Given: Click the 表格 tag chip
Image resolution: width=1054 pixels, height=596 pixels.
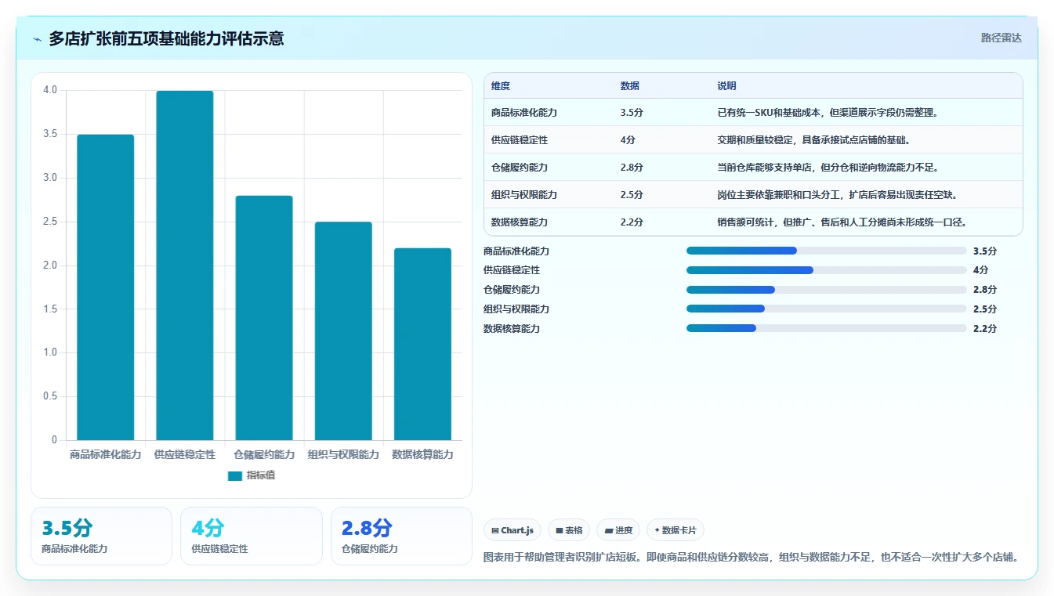Looking at the screenshot, I should pyautogui.click(x=569, y=530).
